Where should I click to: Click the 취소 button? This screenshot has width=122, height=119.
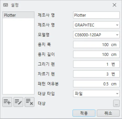[108, 113]
